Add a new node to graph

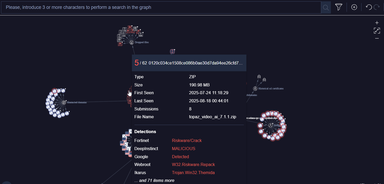click(x=354, y=7)
